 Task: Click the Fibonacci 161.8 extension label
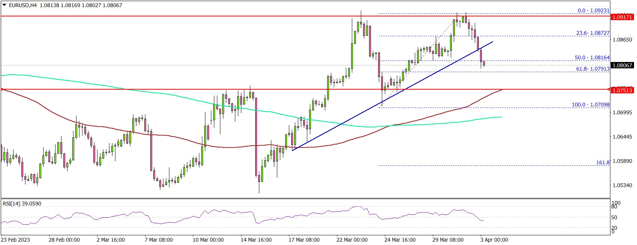pyautogui.click(x=603, y=163)
